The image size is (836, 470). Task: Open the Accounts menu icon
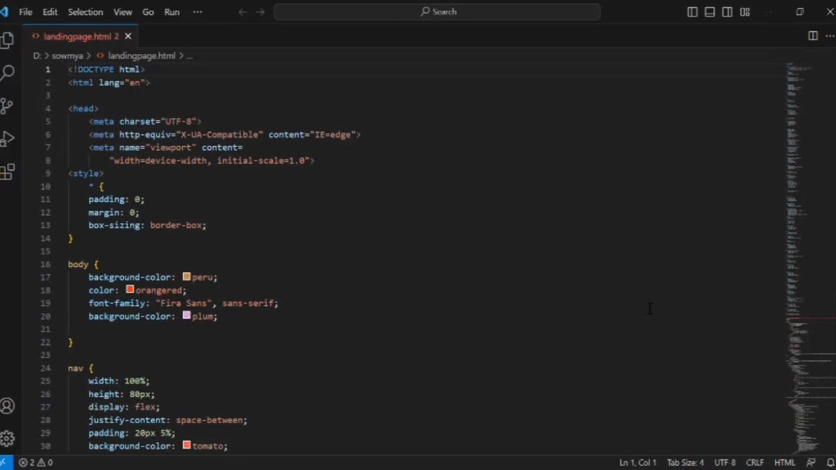click(x=7, y=406)
